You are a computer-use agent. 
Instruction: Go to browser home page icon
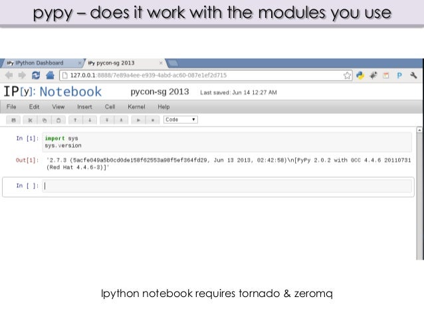click(x=50, y=75)
